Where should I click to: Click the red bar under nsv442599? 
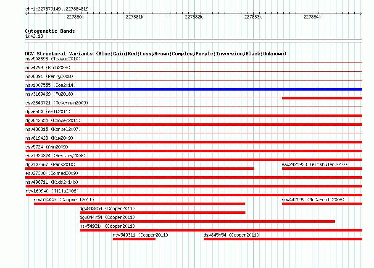(x=322, y=204)
